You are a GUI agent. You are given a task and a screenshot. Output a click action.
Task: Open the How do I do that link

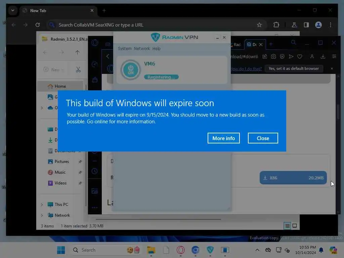tap(246, 69)
